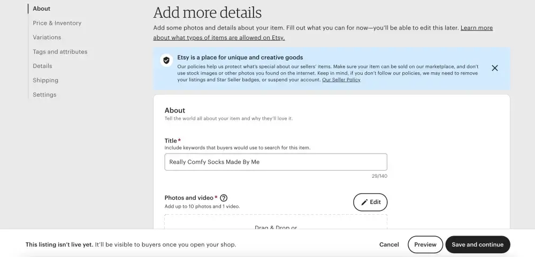
Task: Go to the About section in sidebar
Action: coord(41,9)
